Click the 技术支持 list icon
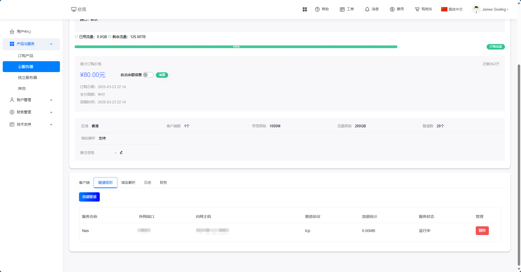521x272 pixels. point(12,124)
